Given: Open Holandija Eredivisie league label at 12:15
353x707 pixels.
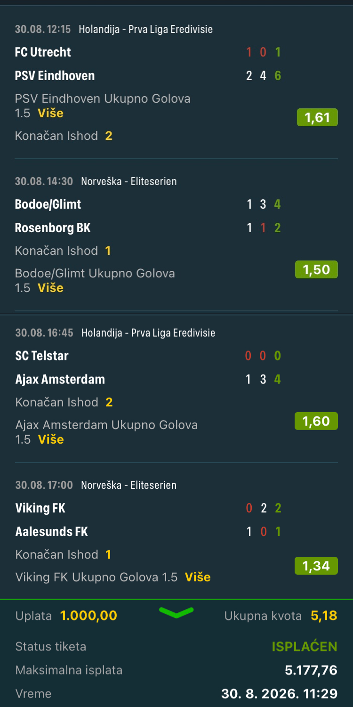Looking at the screenshot, I should pos(145,29).
